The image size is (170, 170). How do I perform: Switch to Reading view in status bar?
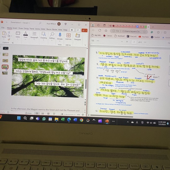click(x=48, y=114)
